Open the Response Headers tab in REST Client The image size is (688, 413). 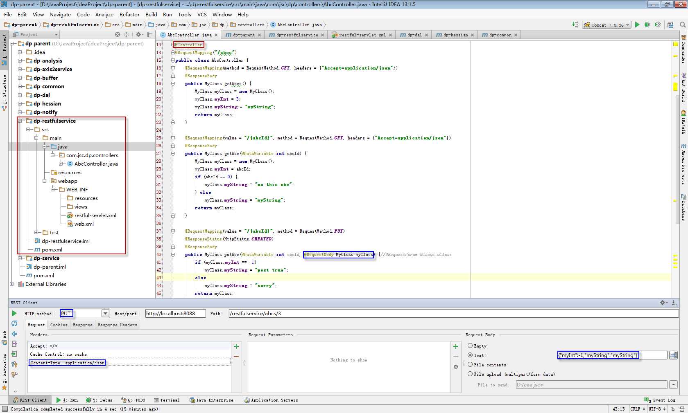pyautogui.click(x=118, y=325)
